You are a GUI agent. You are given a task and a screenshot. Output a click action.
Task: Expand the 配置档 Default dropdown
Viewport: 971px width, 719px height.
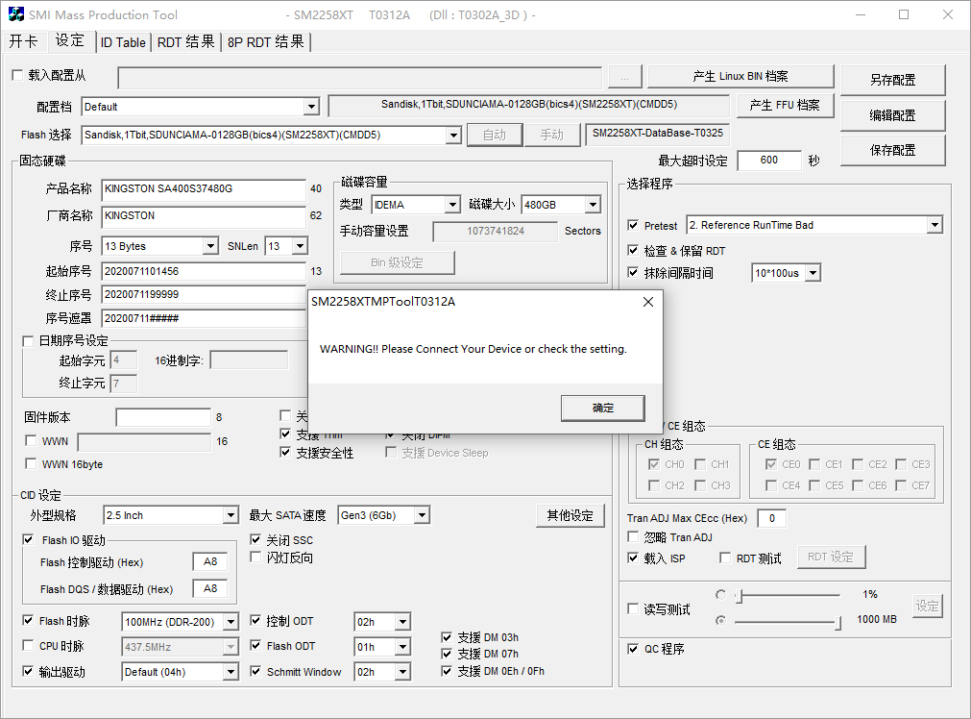[311, 107]
